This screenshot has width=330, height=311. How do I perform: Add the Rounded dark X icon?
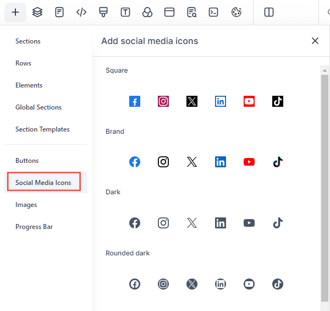(192, 284)
